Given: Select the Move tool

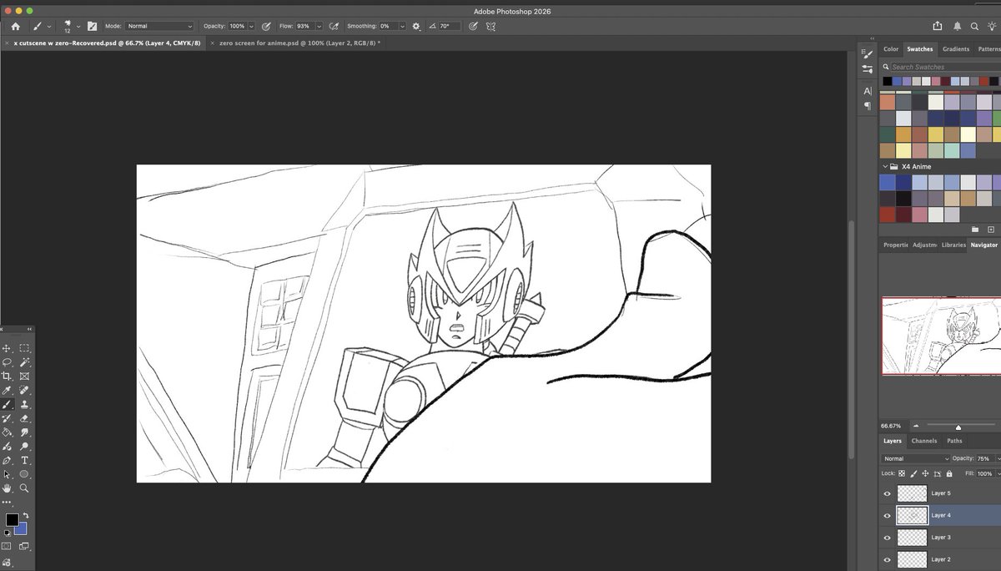Looking at the screenshot, I should coord(7,348).
